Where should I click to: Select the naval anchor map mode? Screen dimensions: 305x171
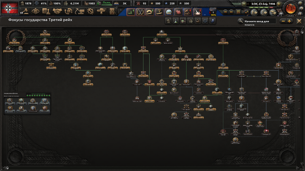click(263, 12)
